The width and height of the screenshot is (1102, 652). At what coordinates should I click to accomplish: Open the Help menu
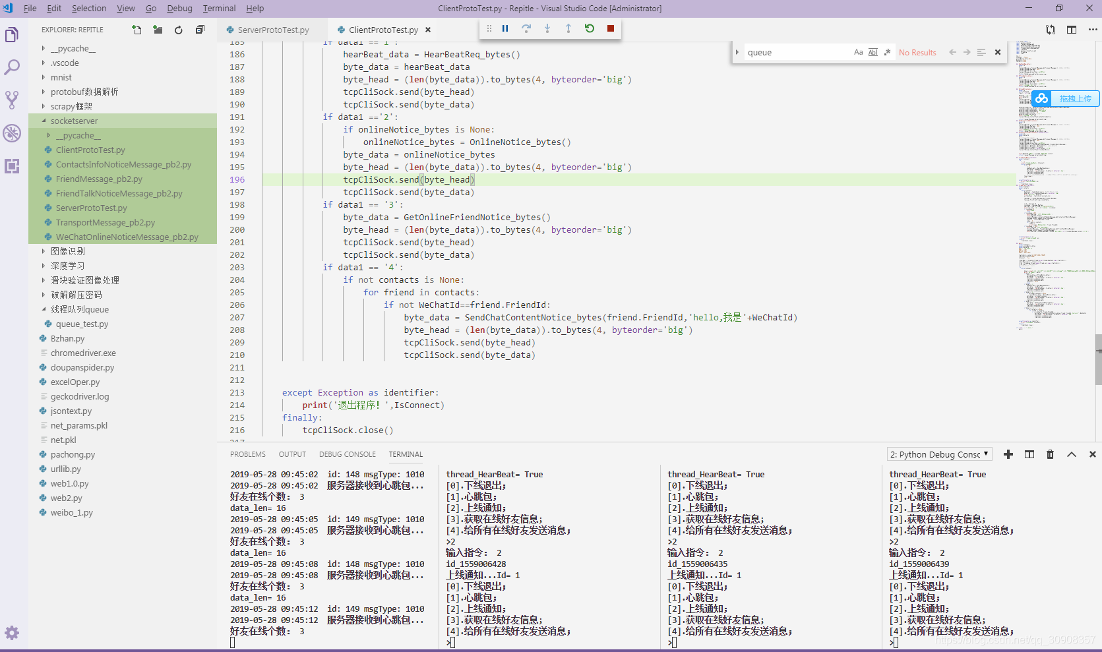[x=255, y=9]
